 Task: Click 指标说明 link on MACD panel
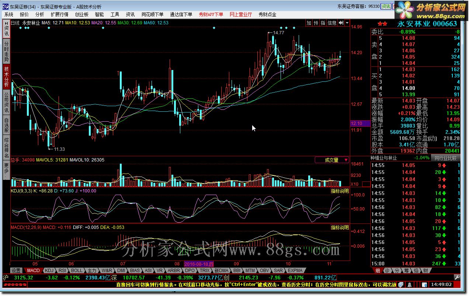point(340,227)
